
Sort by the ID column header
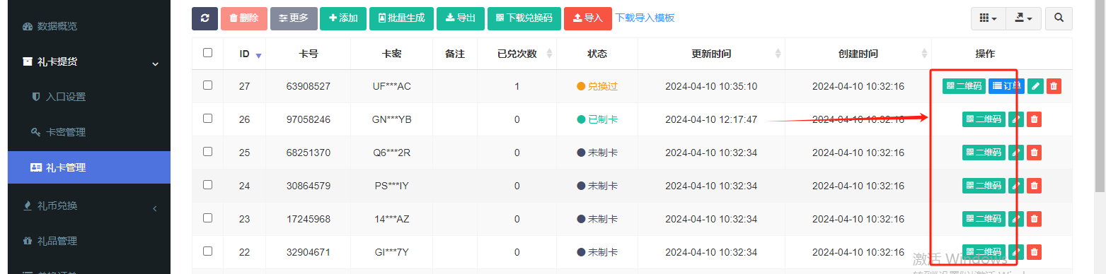click(x=244, y=54)
